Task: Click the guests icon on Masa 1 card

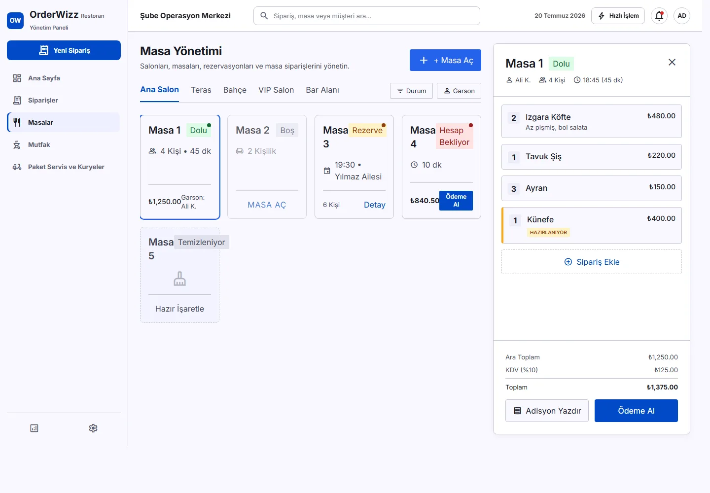Action: (x=152, y=151)
